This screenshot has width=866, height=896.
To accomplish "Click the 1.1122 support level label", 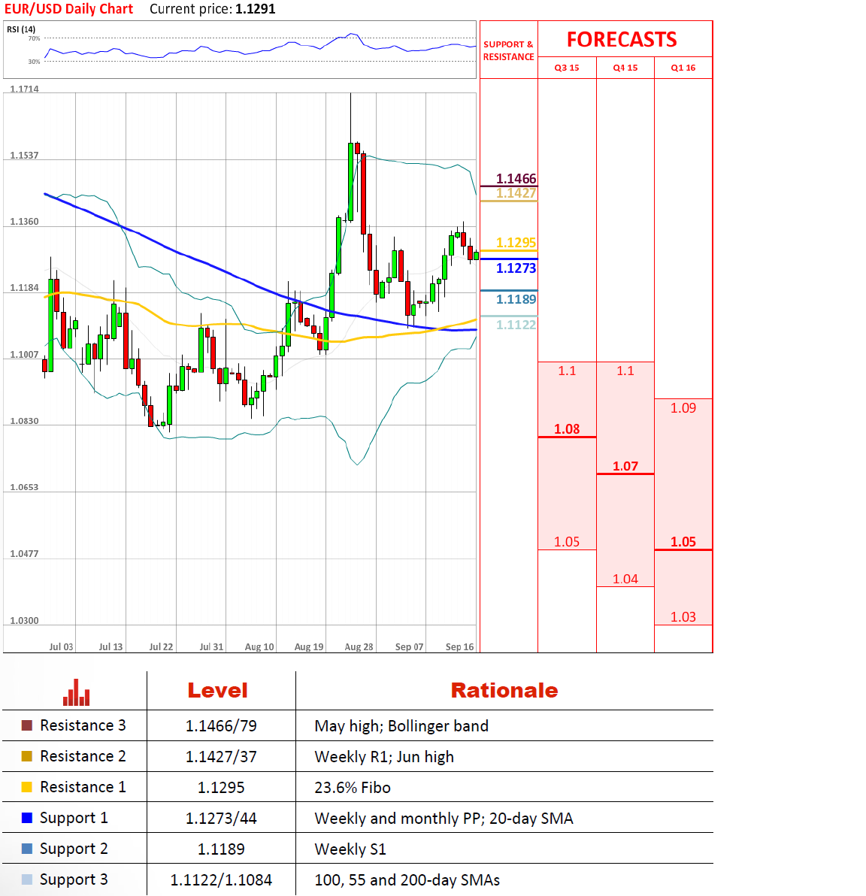I will click(x=516, y=325).
